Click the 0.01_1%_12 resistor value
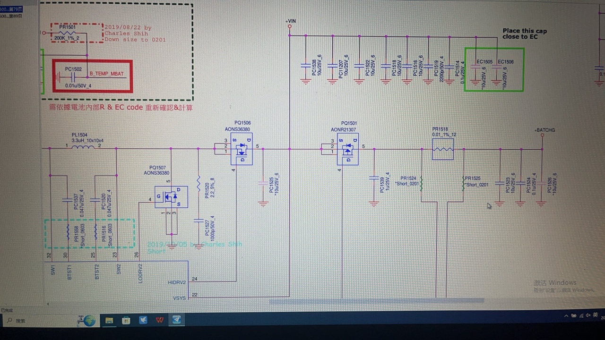This screenshot has width=605, height=340. point(444,135)
